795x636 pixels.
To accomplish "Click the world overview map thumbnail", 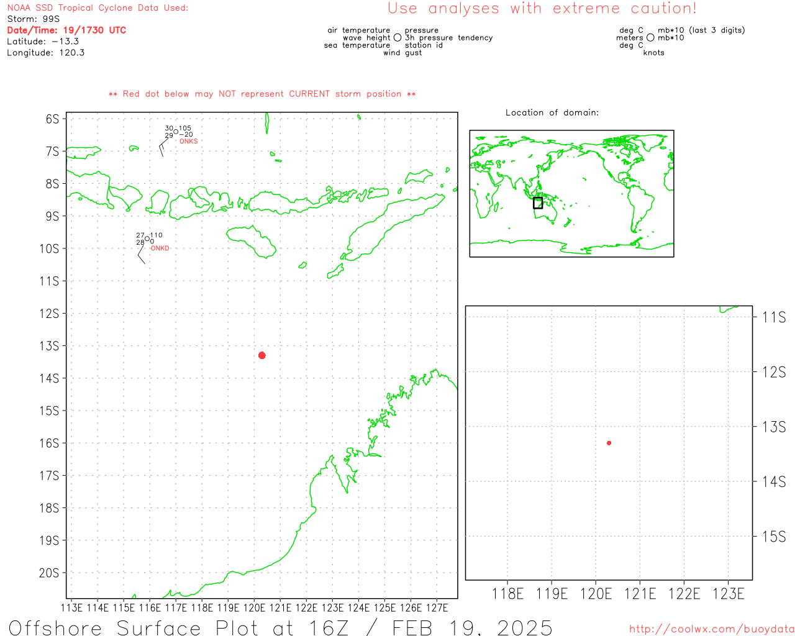I will coord(571,194).
